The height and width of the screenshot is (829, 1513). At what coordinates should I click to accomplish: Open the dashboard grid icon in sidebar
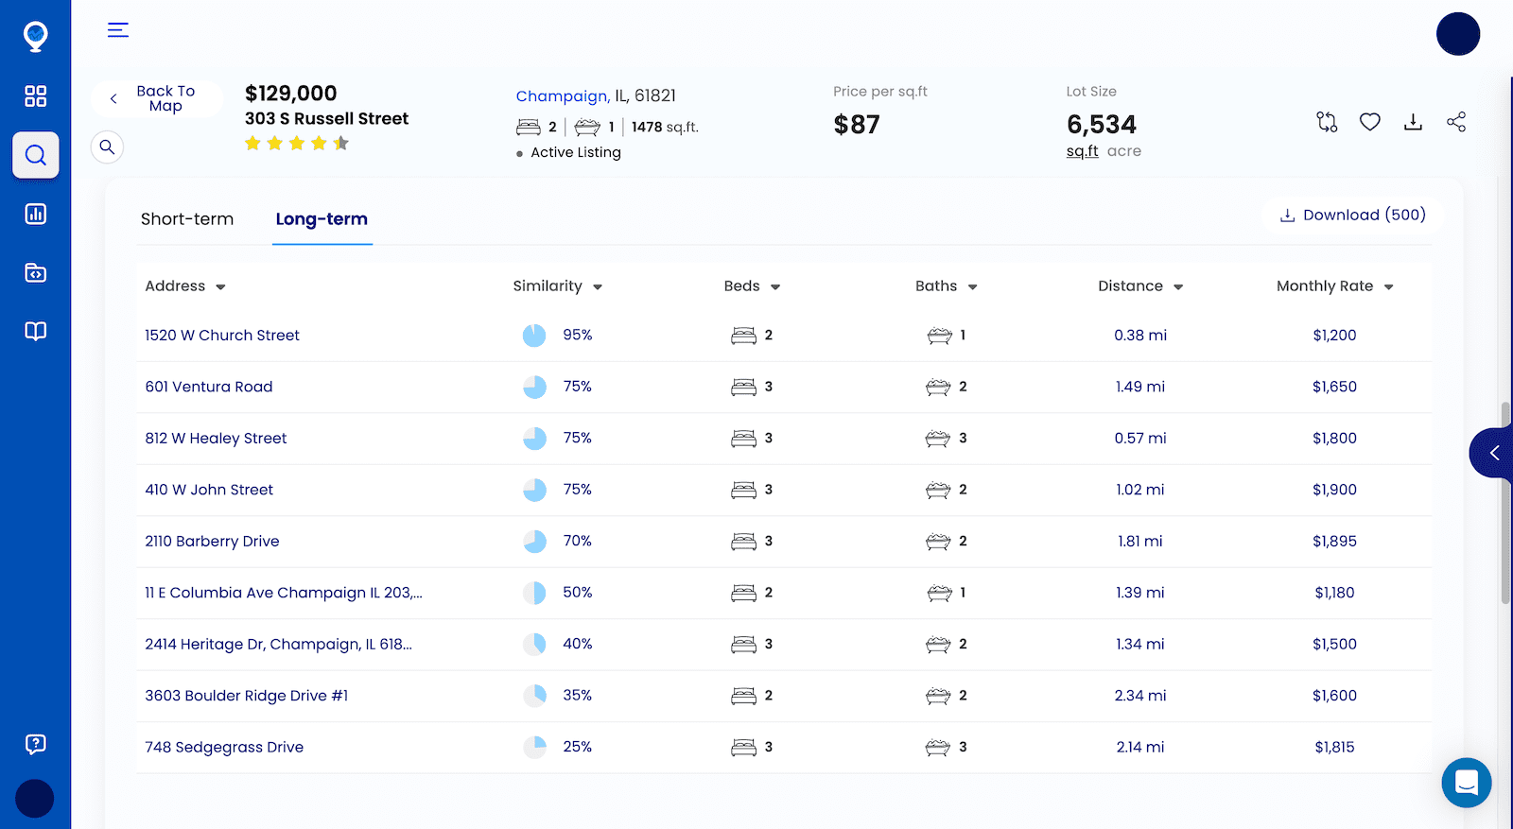[x=35, y=95]
